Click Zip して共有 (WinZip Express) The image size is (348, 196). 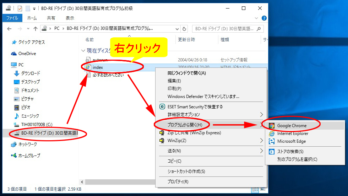point(211,133)
